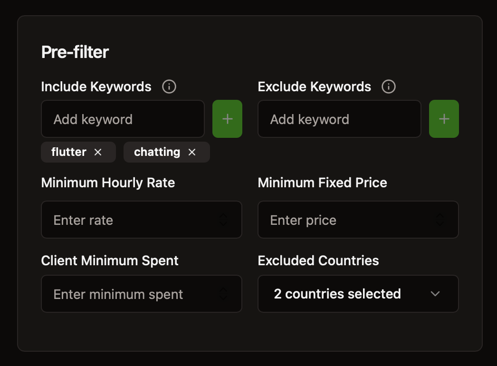
Task: Click the info icon beside Include Keywords
Action: tap(169, 87)
